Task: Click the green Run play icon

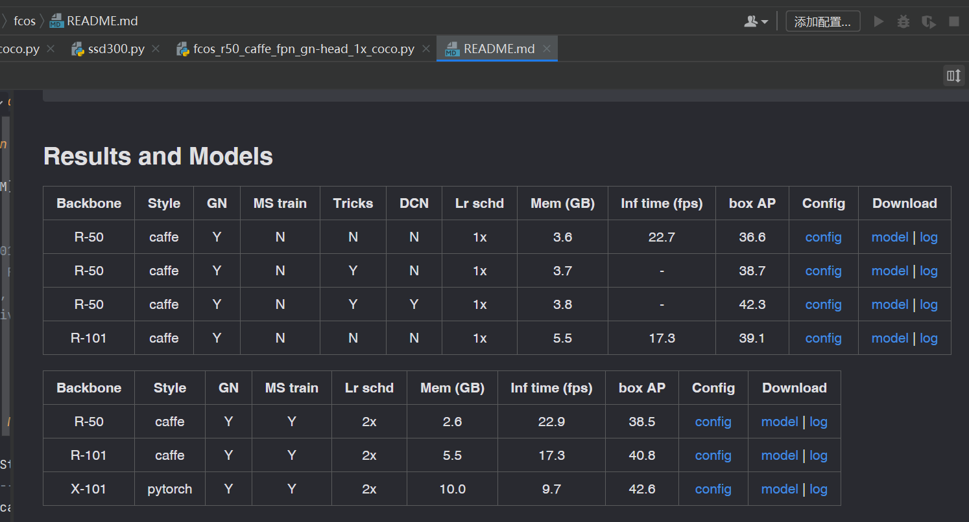Action: click(x=879, y=21)
